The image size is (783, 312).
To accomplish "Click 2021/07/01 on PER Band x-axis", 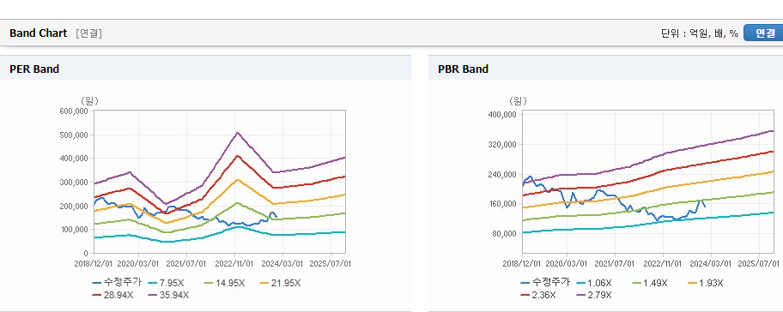I will [186, 263].
